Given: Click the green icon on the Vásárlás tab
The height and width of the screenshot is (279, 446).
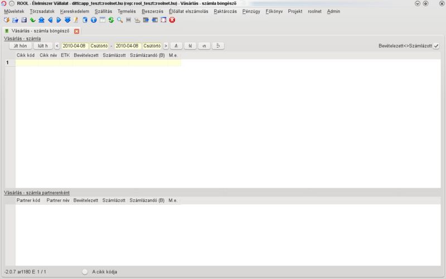Looking at the screenshot, I should (7, 31).
